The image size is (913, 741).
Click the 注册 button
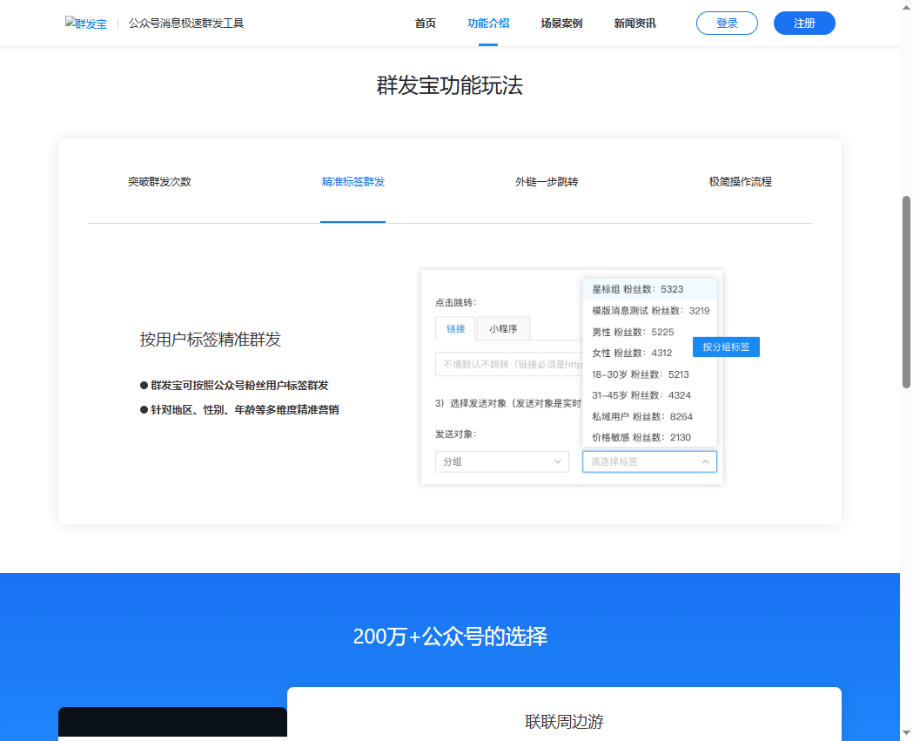[x=803, y=23]
